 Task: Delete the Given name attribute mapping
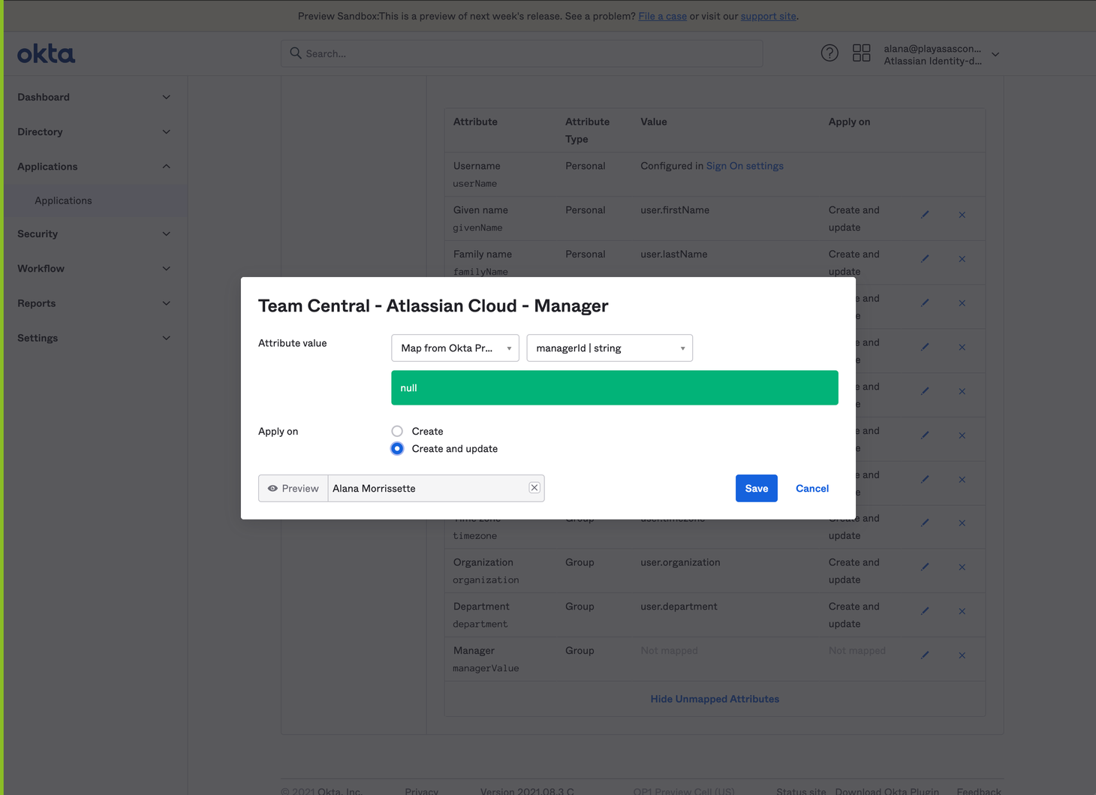coord(962,215)
